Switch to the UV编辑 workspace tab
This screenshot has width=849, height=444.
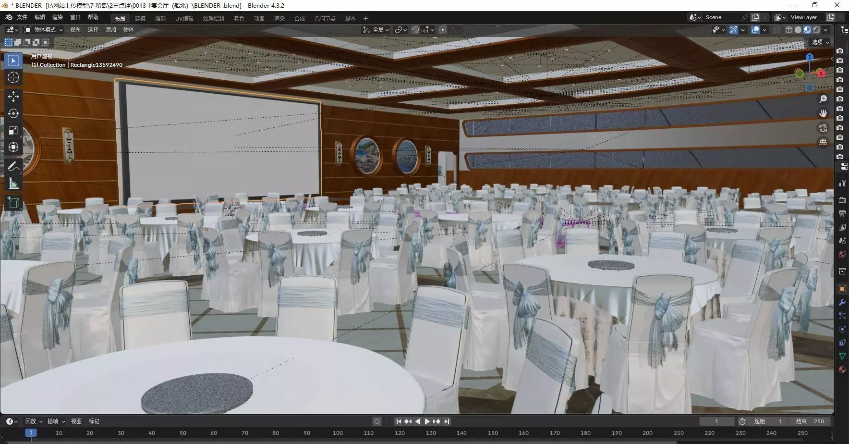[184, 19]
